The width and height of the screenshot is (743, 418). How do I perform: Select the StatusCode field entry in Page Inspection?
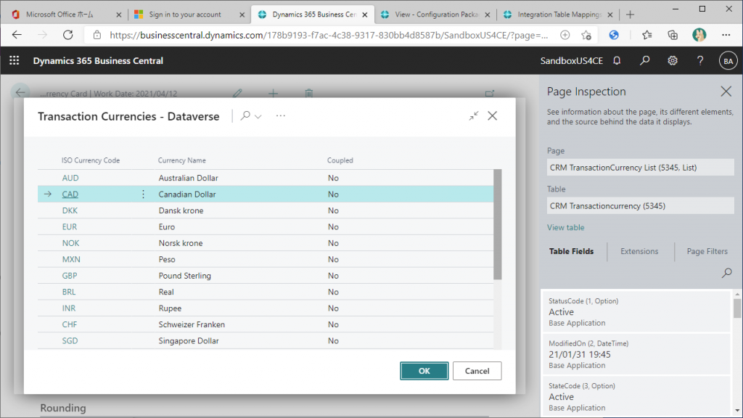tap(636, 312)
